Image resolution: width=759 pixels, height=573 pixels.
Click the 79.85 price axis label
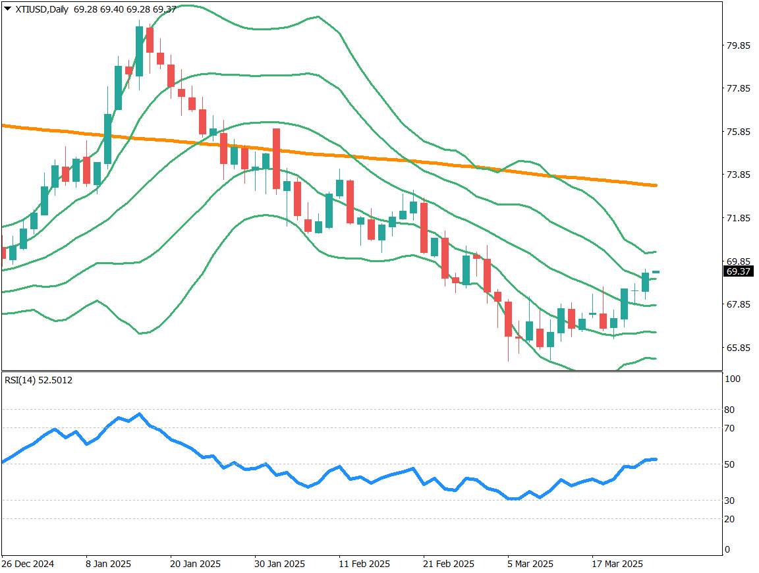737,45
